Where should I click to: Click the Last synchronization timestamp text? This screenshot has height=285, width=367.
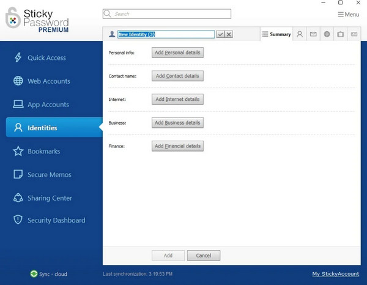click(138, 274)
